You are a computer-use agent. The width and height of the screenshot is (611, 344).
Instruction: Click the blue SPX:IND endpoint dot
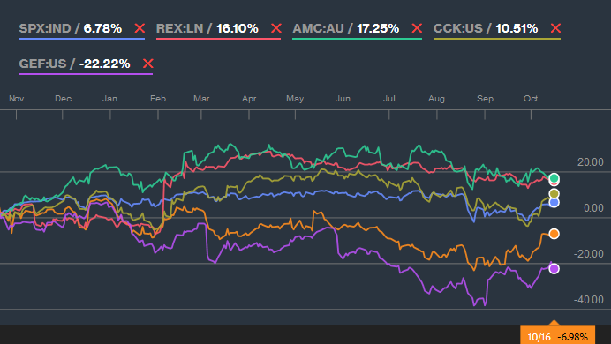(x=554, y=202)
